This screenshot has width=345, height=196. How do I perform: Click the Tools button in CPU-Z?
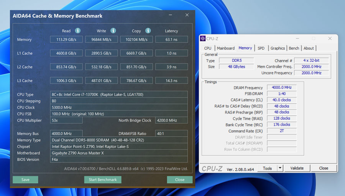click(x=267, y=168)
